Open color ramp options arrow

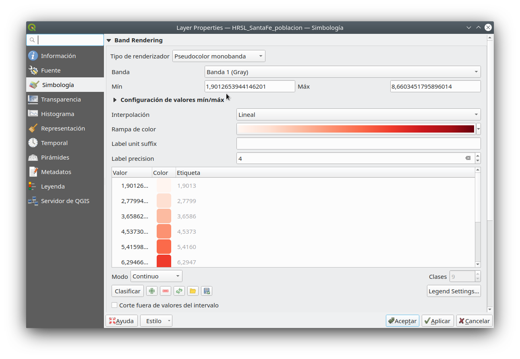[479, 129]
